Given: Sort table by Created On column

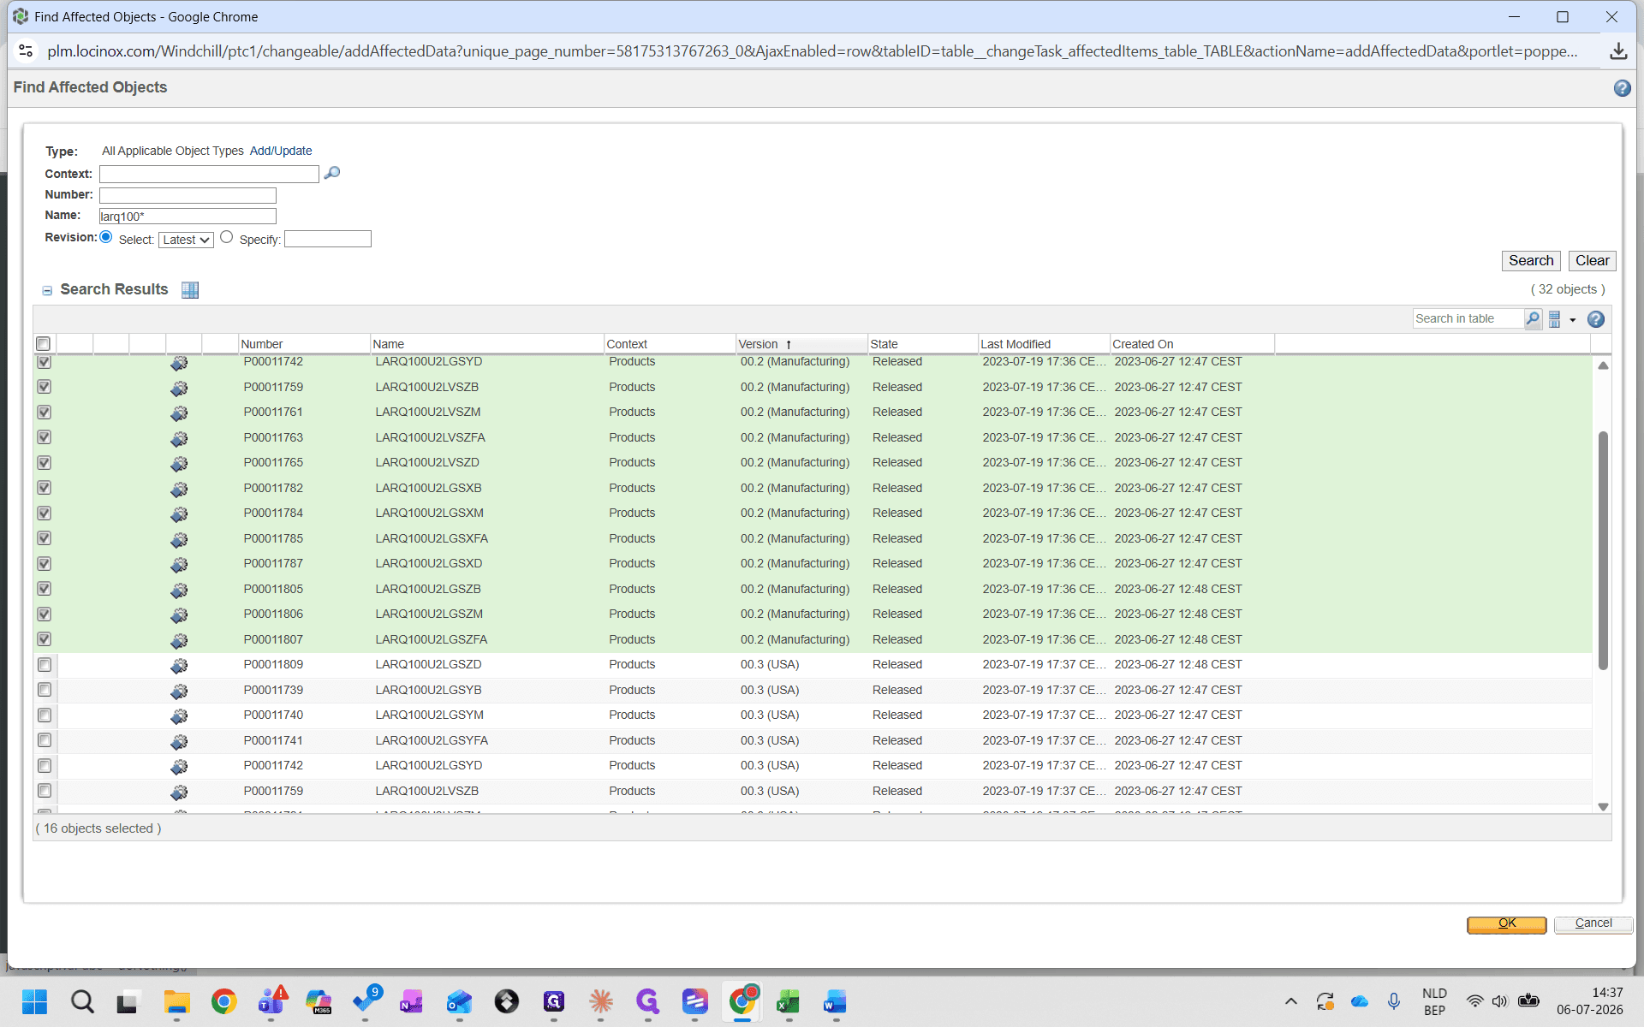Looking at the screenshot, I should click(x=1192, y=344).
